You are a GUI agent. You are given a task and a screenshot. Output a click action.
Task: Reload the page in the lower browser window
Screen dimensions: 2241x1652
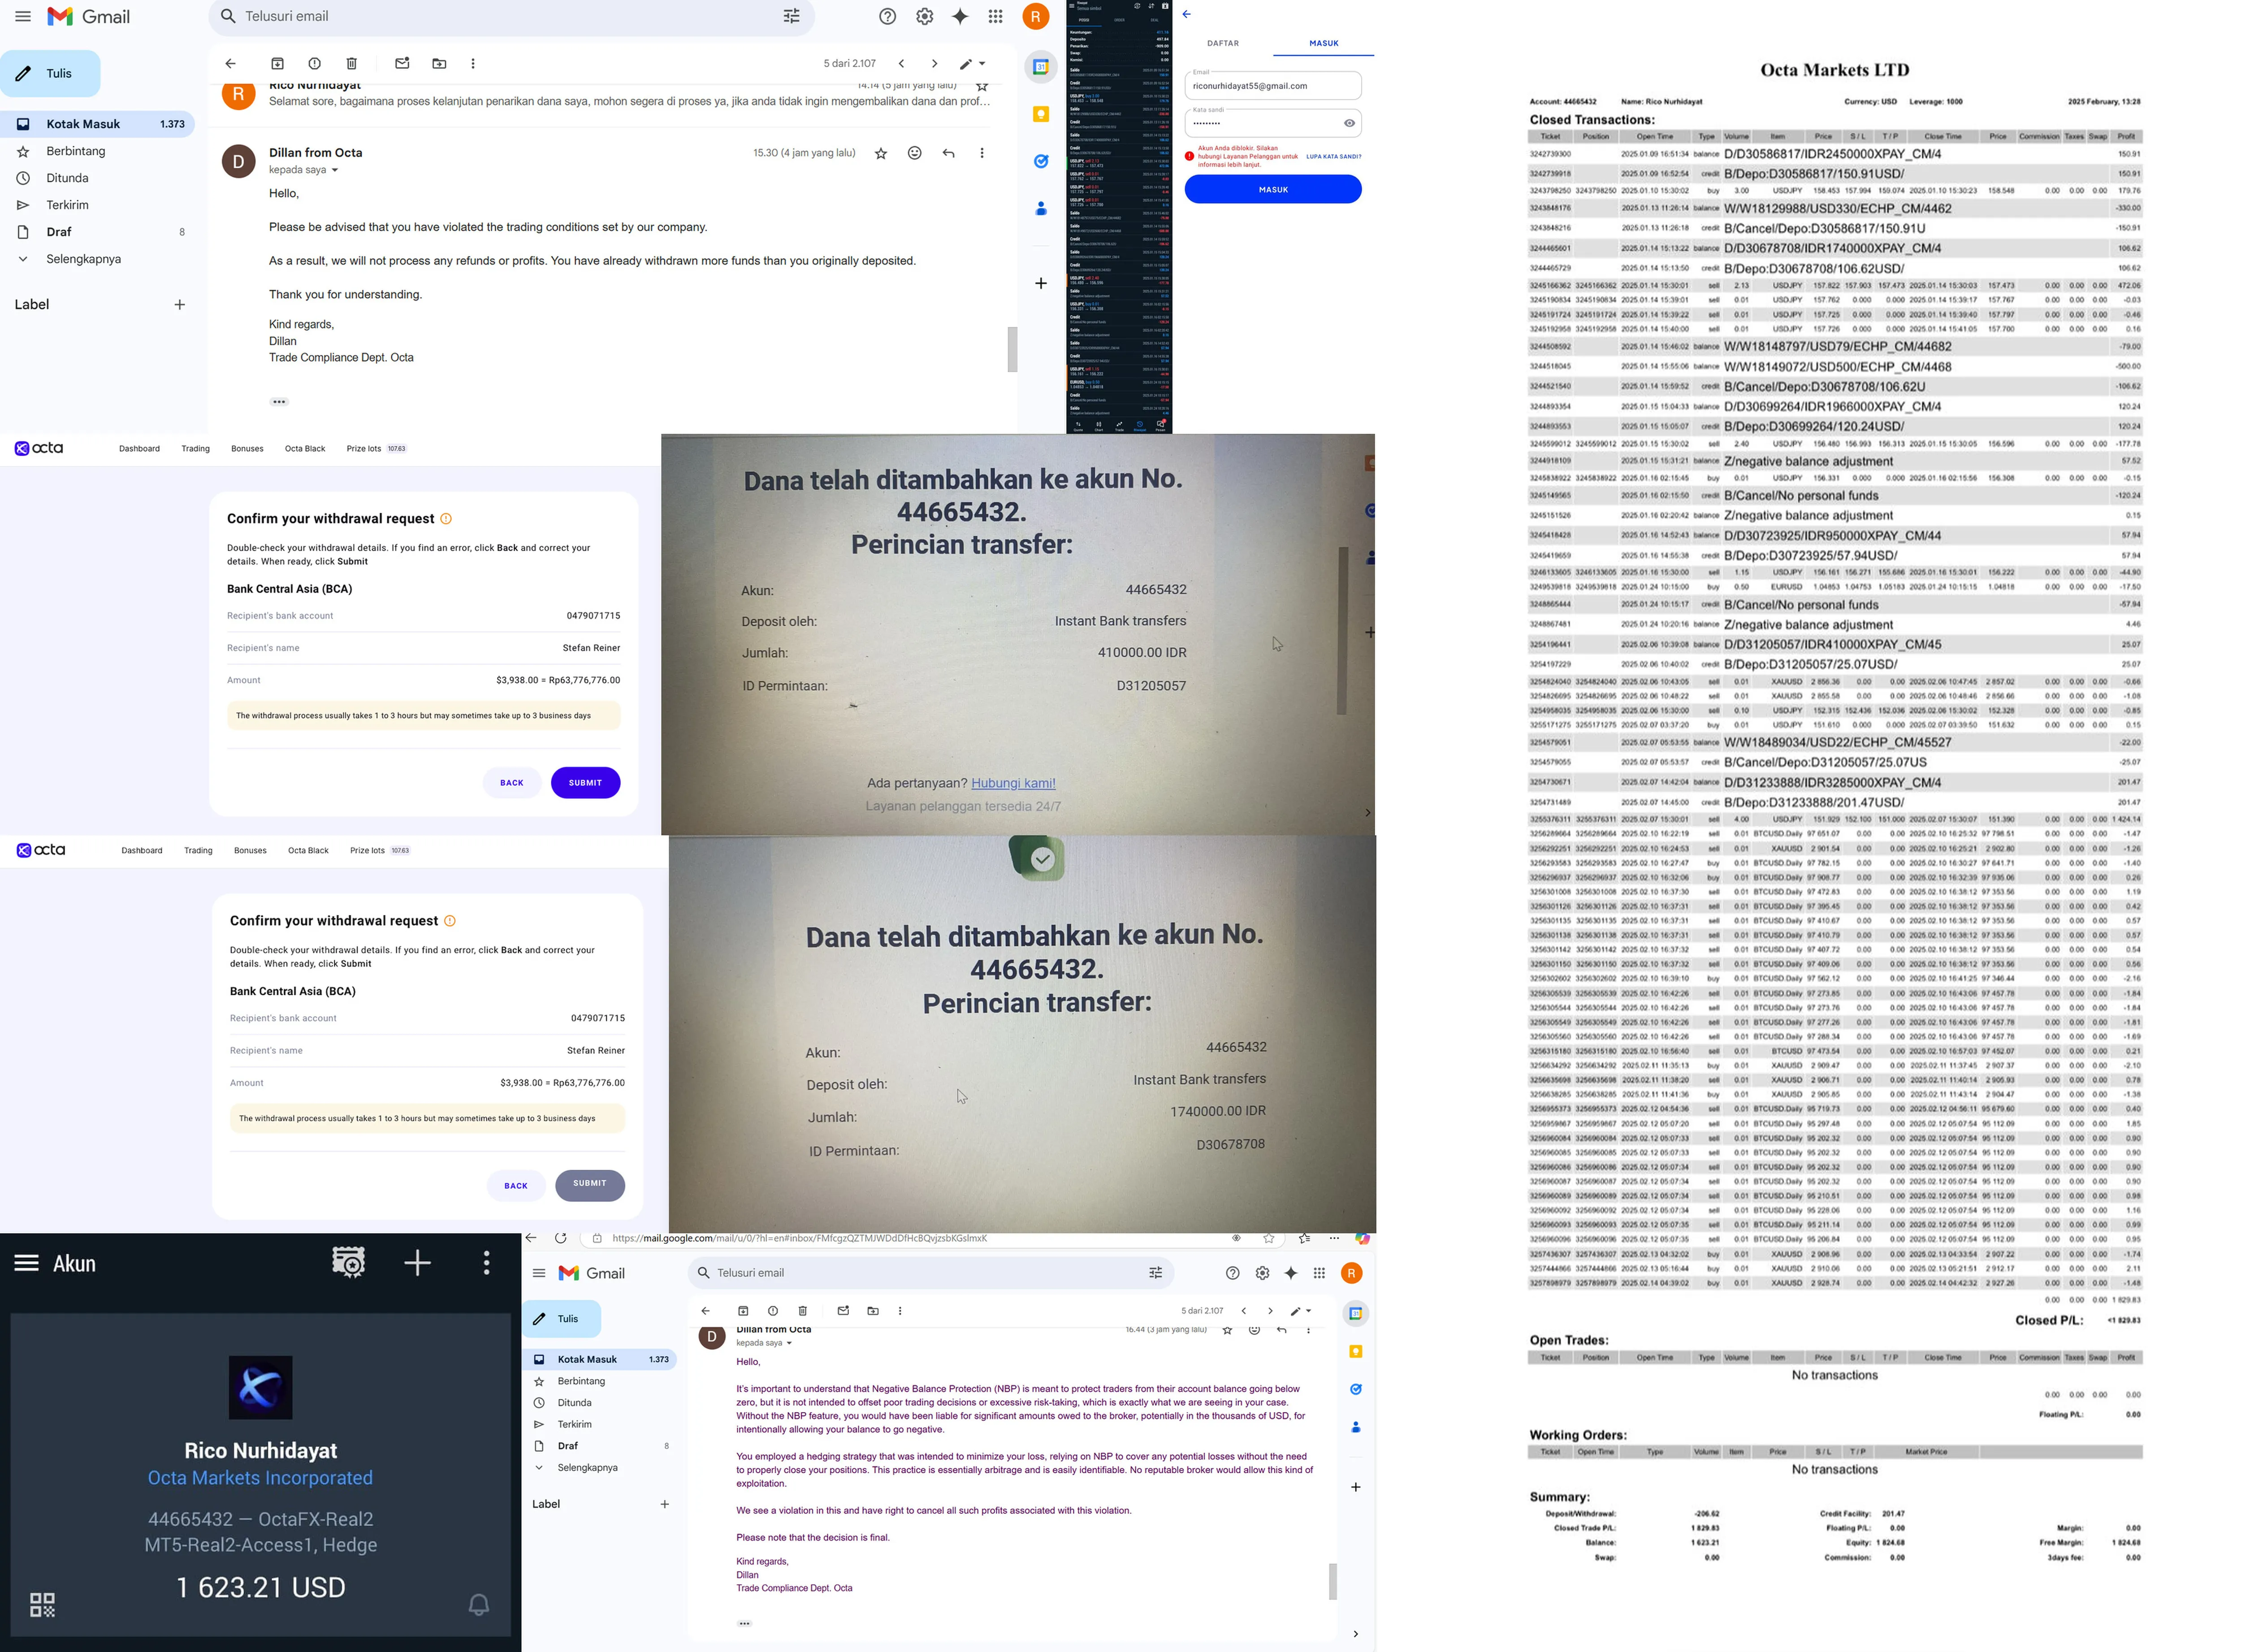560,1238
